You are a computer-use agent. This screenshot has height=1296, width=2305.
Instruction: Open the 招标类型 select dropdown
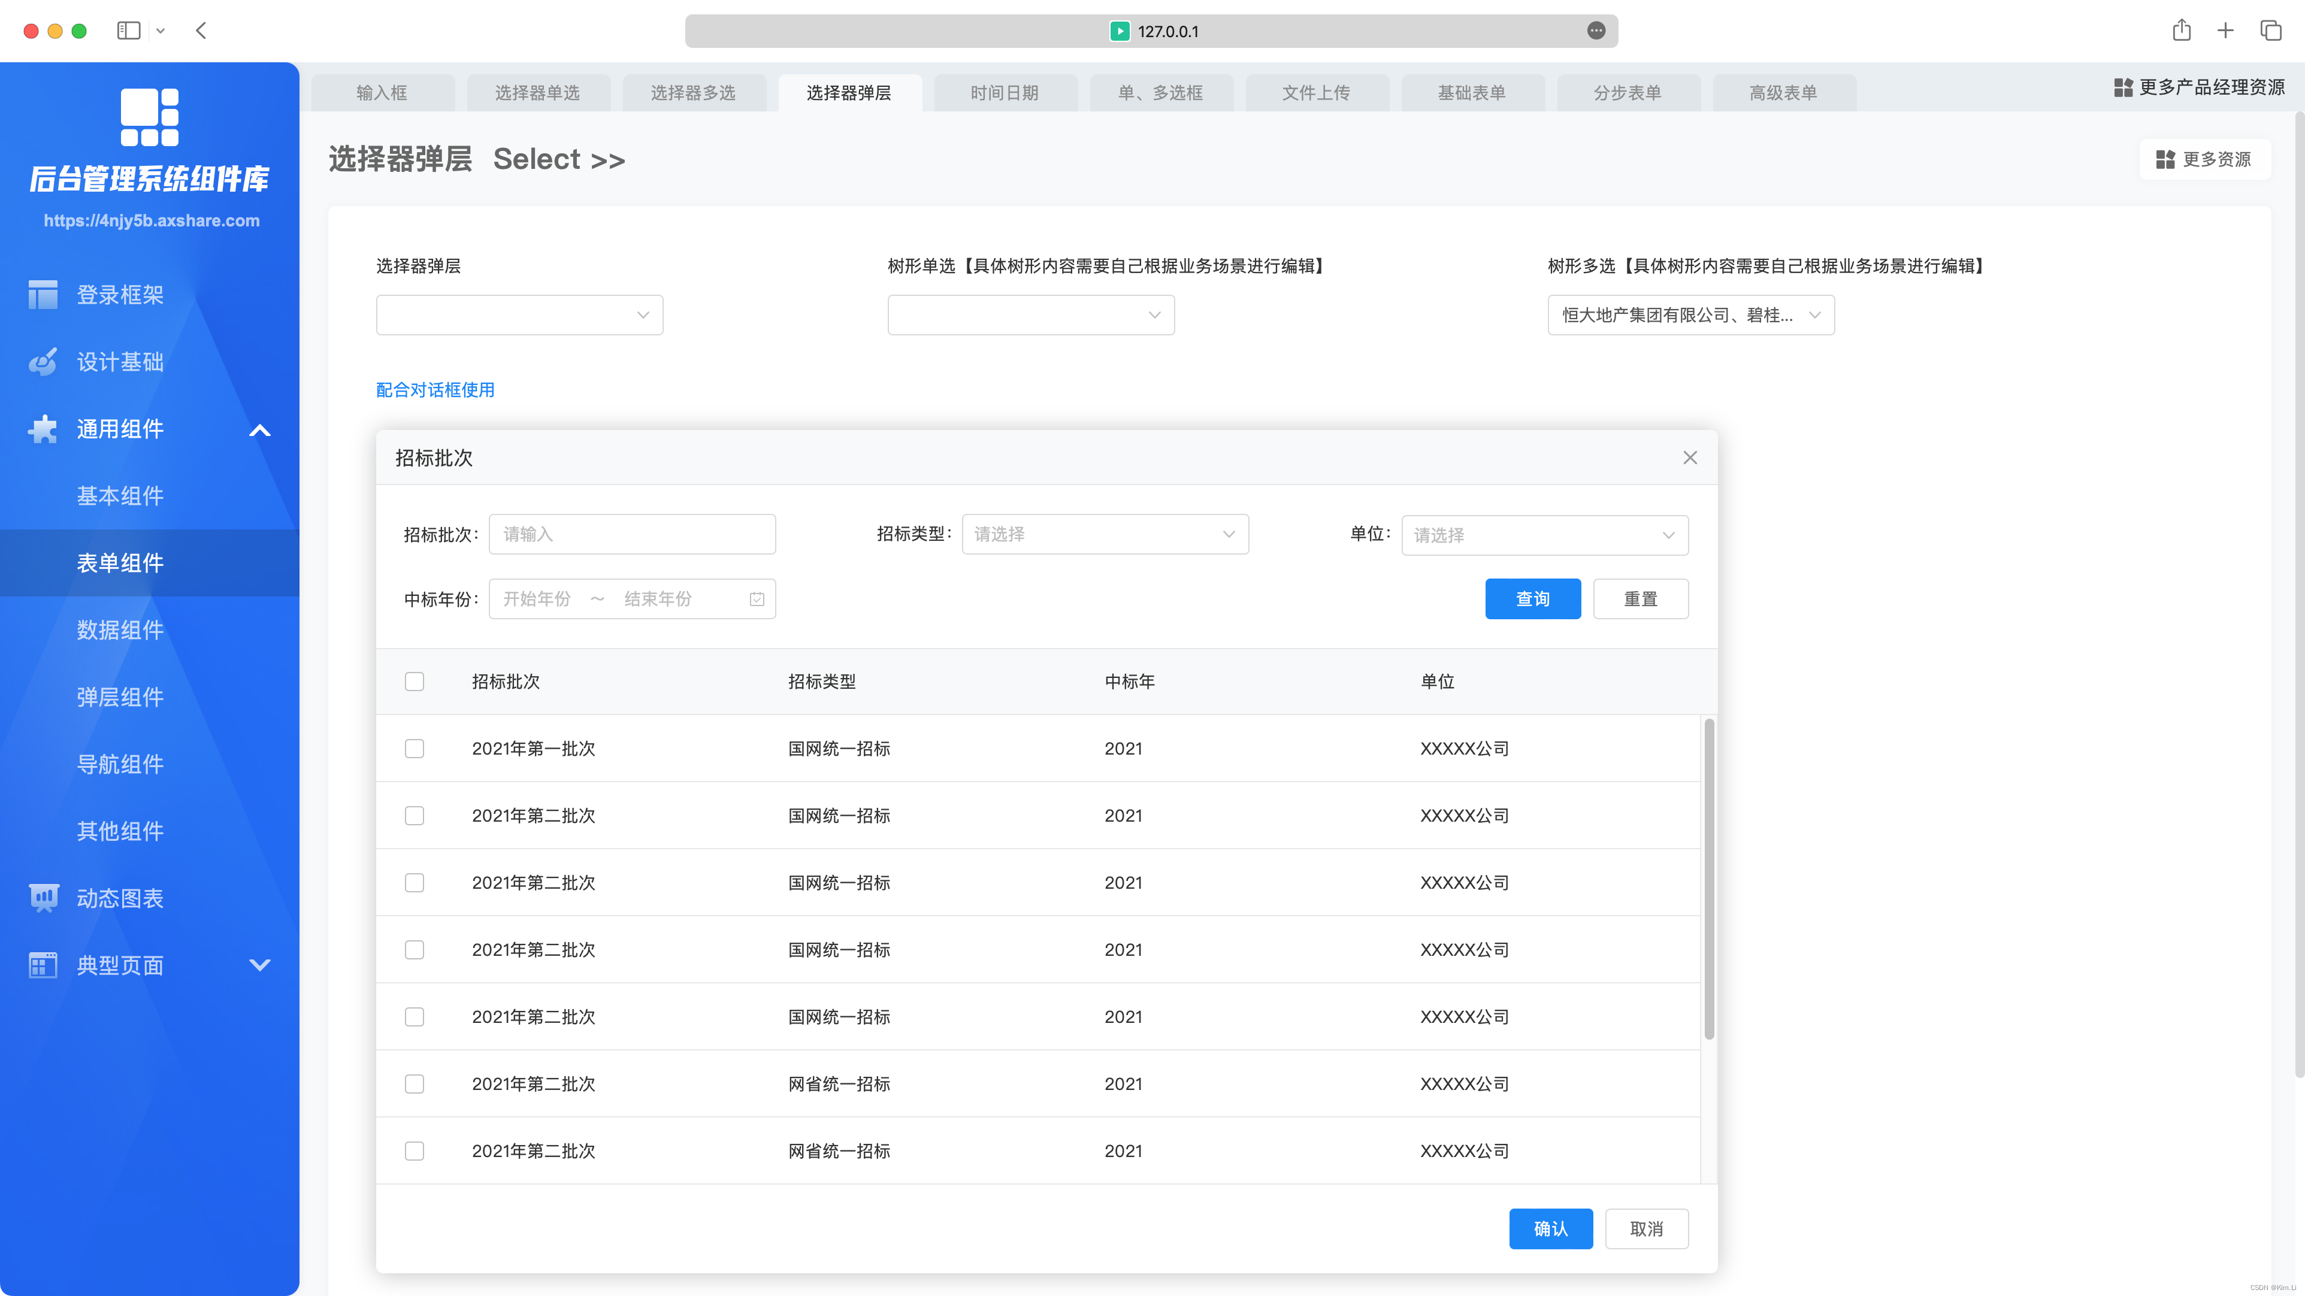[x=1105, y=534]
